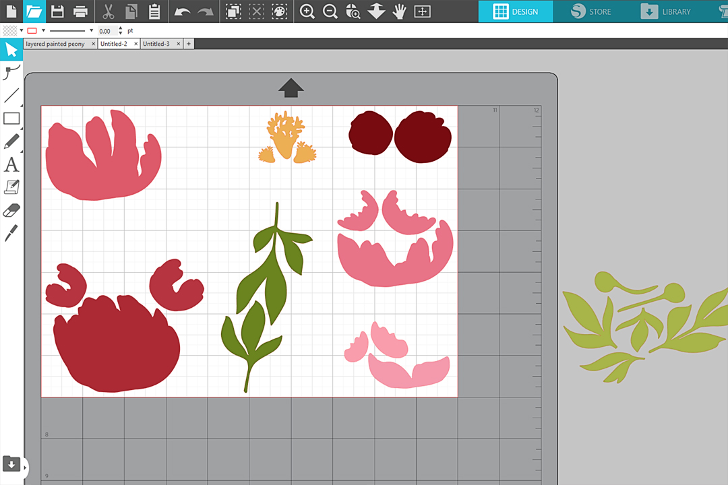Create a new document with the New icon

(11, 11)
